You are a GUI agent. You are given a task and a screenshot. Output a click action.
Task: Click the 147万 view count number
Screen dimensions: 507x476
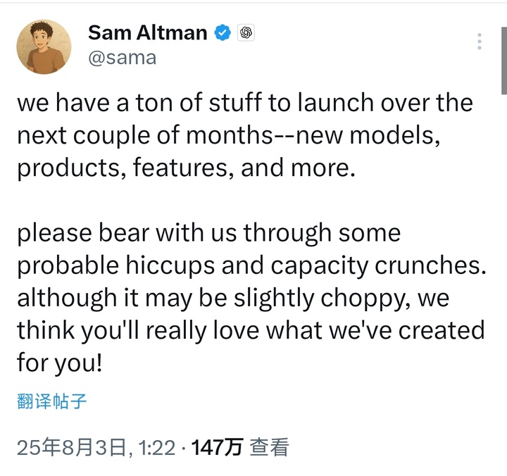pos(217,447)
